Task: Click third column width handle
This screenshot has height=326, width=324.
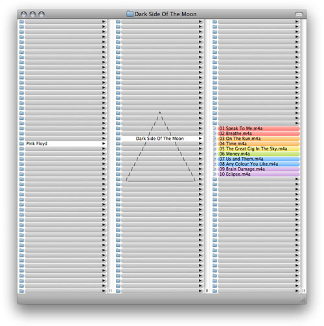Action: click(303, 291)
